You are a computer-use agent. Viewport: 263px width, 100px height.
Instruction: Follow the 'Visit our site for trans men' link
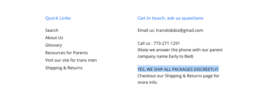tap(71, 60)
